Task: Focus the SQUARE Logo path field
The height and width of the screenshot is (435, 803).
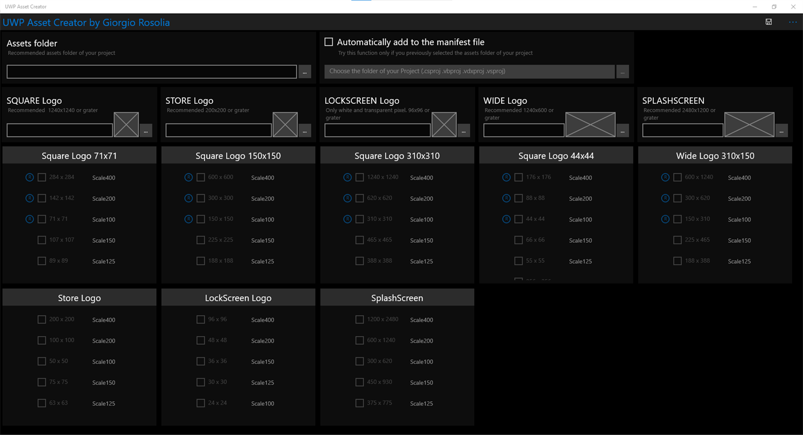Action: (60, 130)
